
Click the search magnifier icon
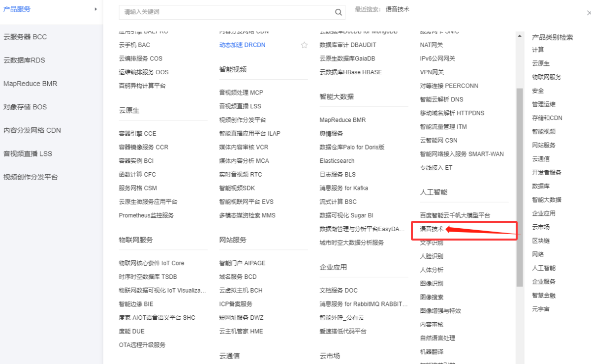pyautogui.click(x=338, y=12)
